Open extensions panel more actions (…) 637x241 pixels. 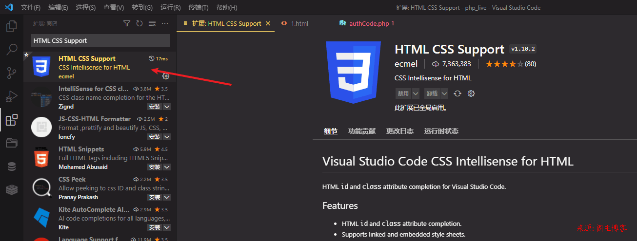(x=165, y=23)
